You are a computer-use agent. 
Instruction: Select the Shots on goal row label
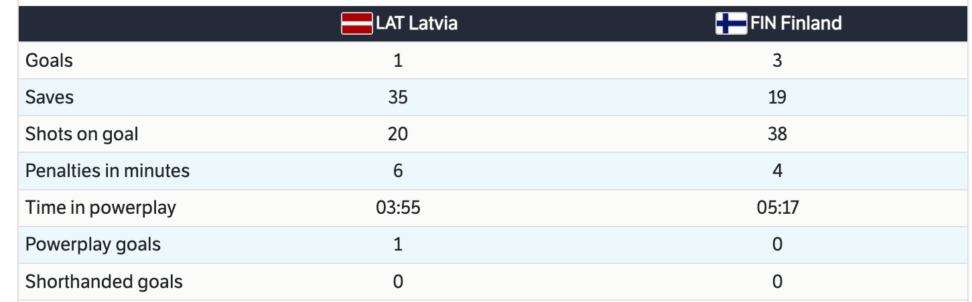coord(82,134)
